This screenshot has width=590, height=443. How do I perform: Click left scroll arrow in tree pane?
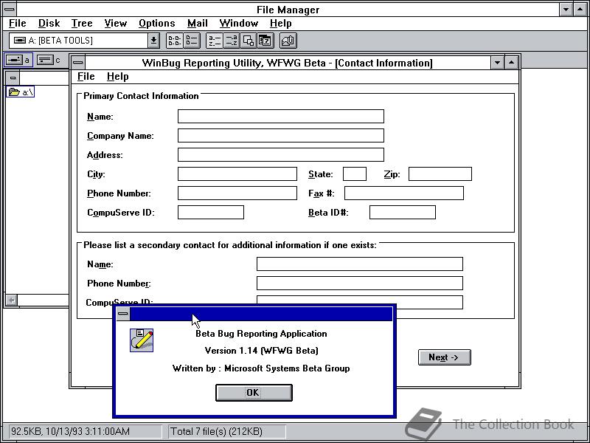coord(11,301)
